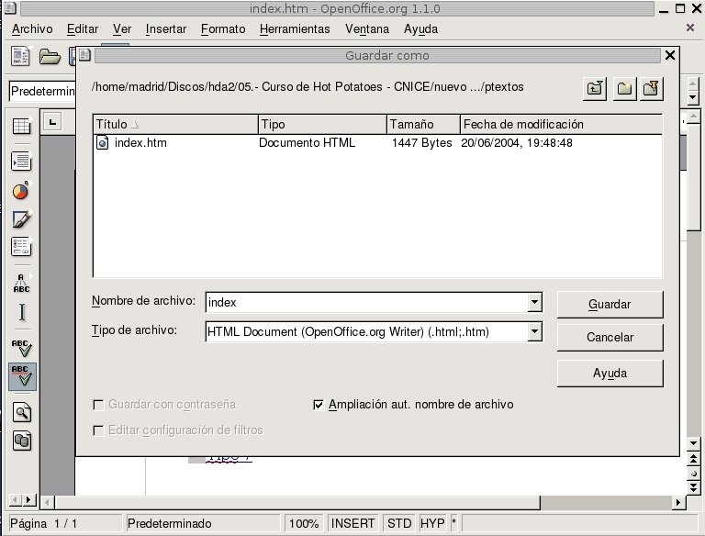Open the Herramientas menu
The width and height of the screenshot is (705, 536).
pyautogui.click(x=295, y=28)
